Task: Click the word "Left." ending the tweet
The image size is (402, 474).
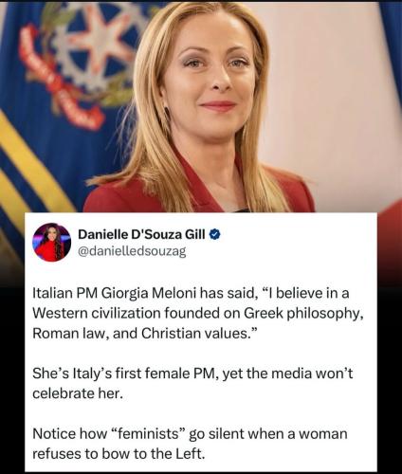Action: [191, 454]
